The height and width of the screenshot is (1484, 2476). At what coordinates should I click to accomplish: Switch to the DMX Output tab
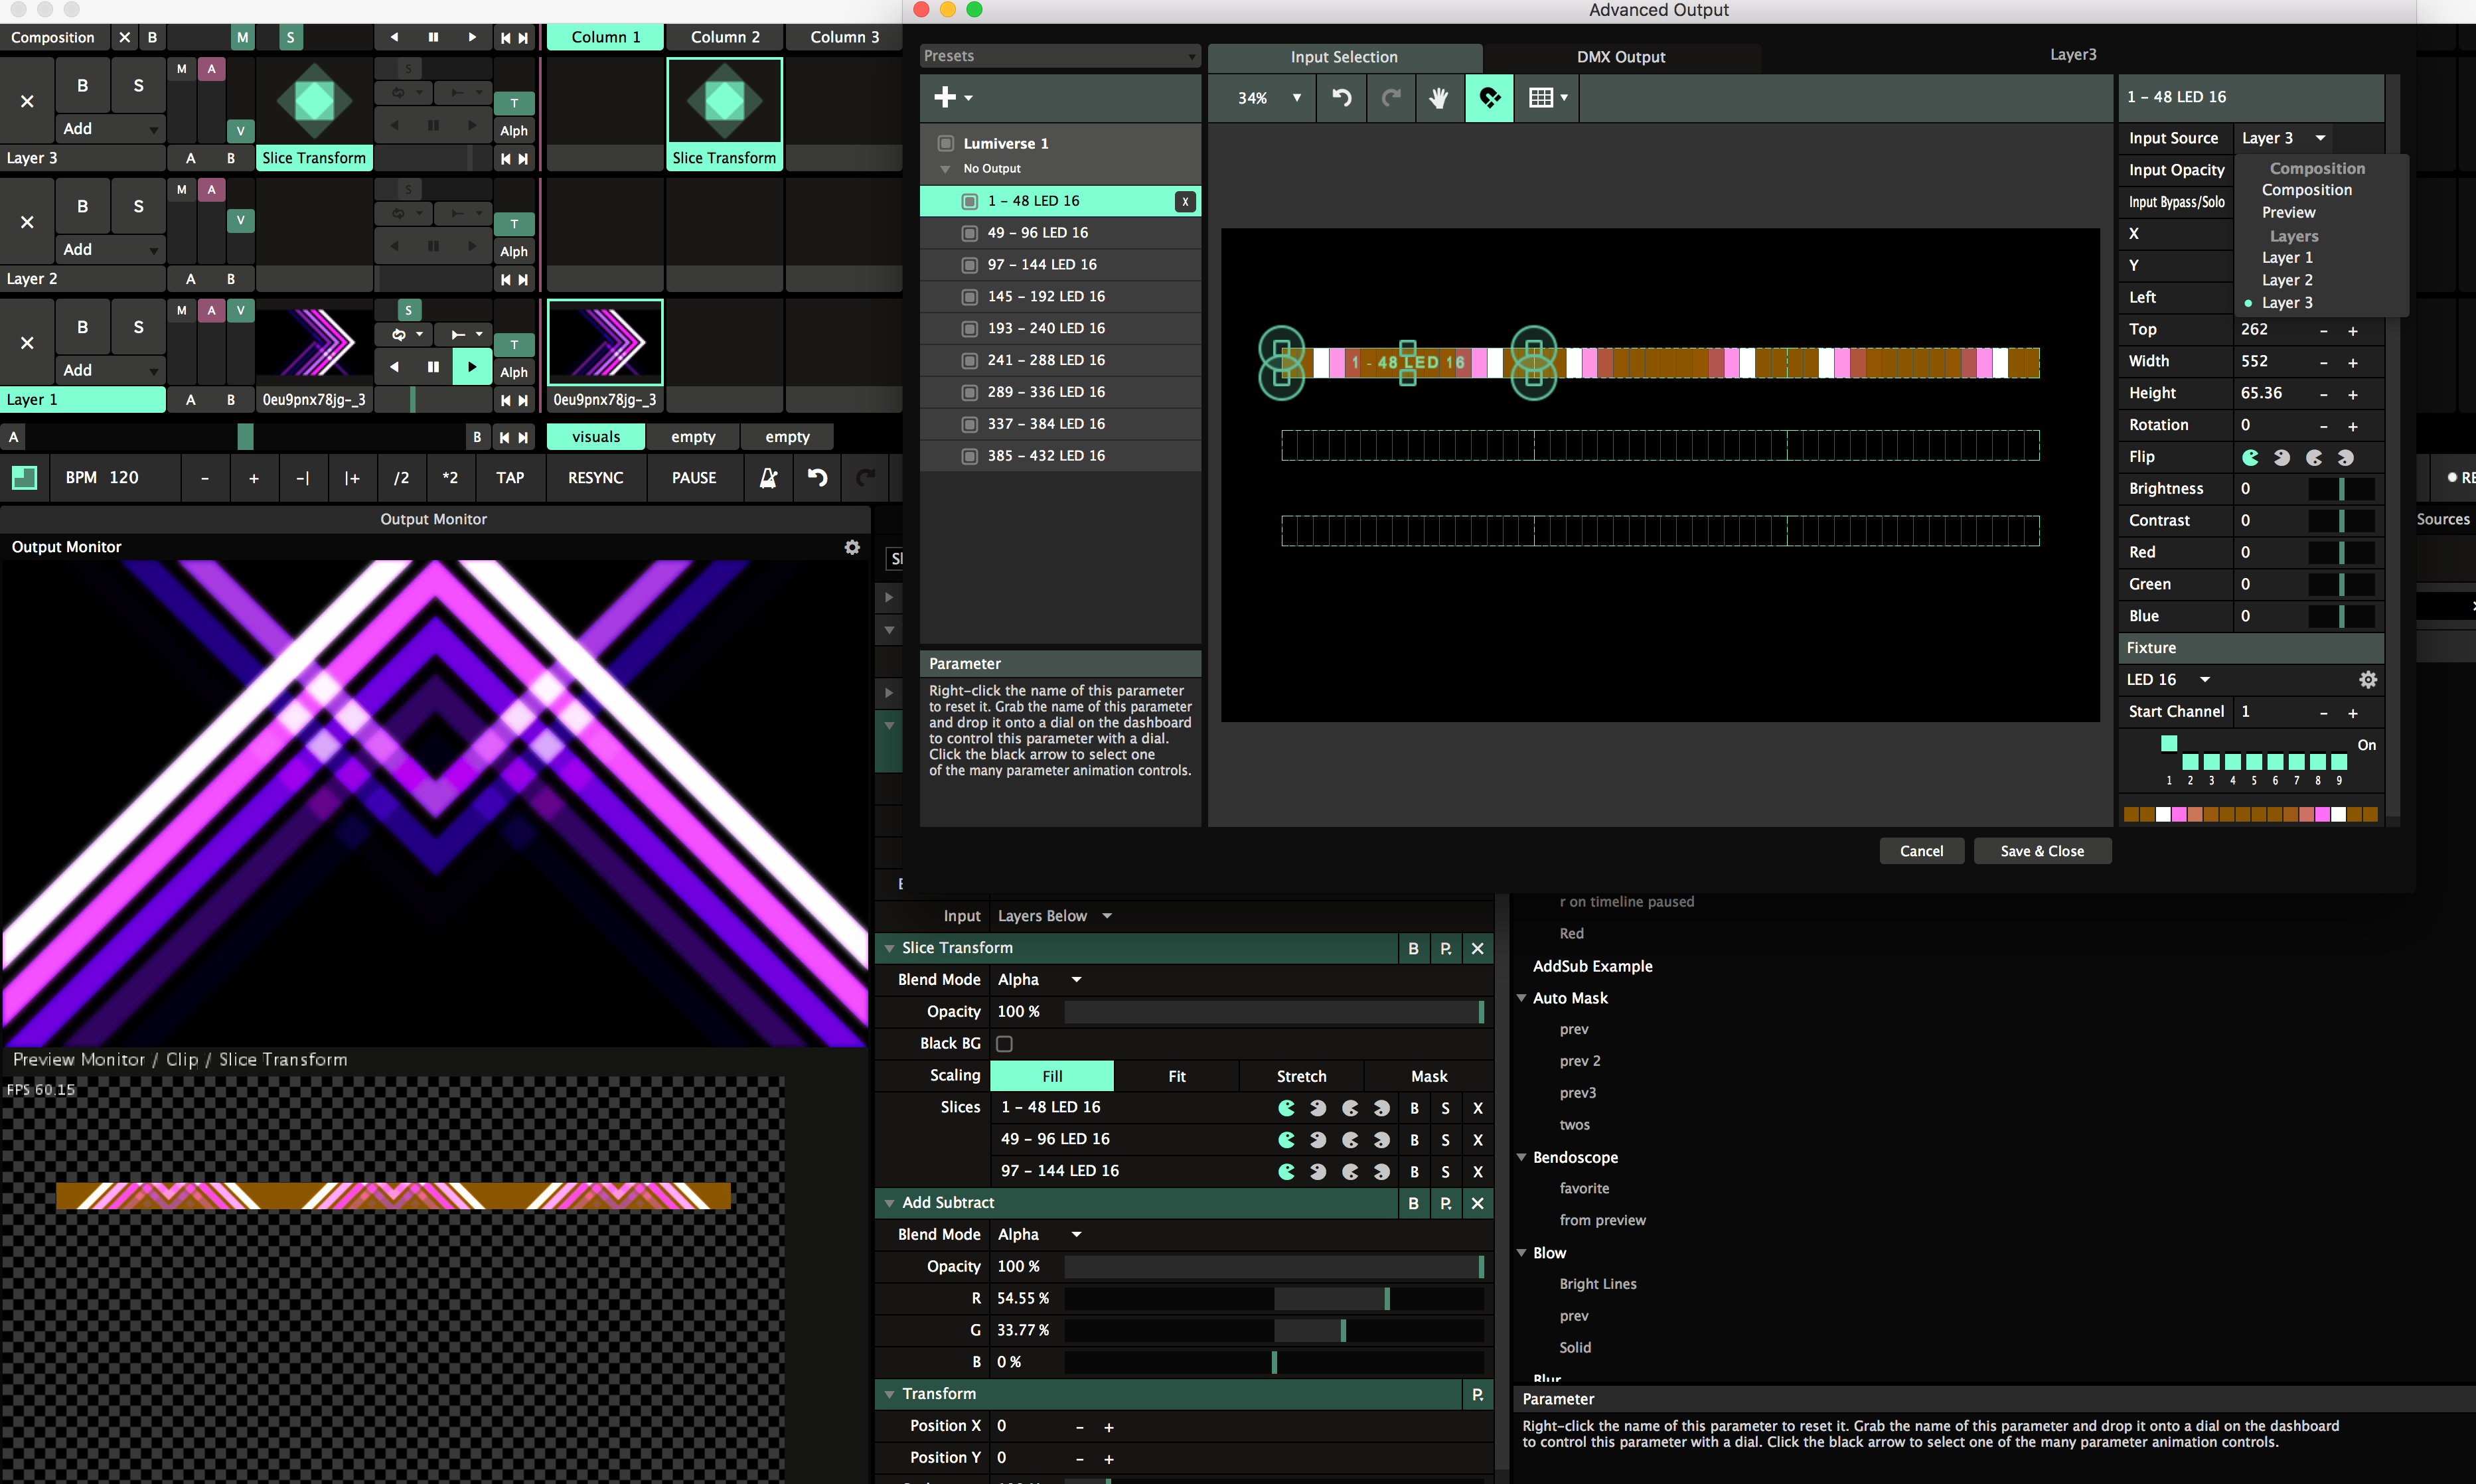(1620, 57)
